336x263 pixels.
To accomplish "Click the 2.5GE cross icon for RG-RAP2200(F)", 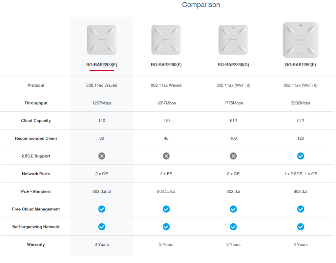I will 166,156.
